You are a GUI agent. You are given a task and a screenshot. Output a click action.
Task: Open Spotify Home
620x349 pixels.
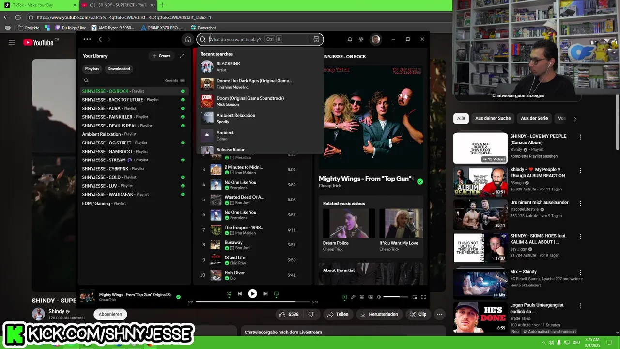pos(188,39)
